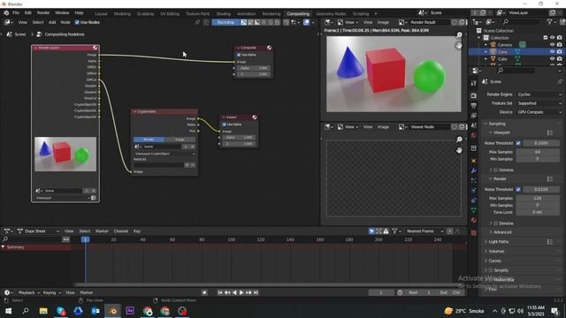Screen dimensions: 566x318
Task: Open the Playback popover
Action: tap(28, 292)
